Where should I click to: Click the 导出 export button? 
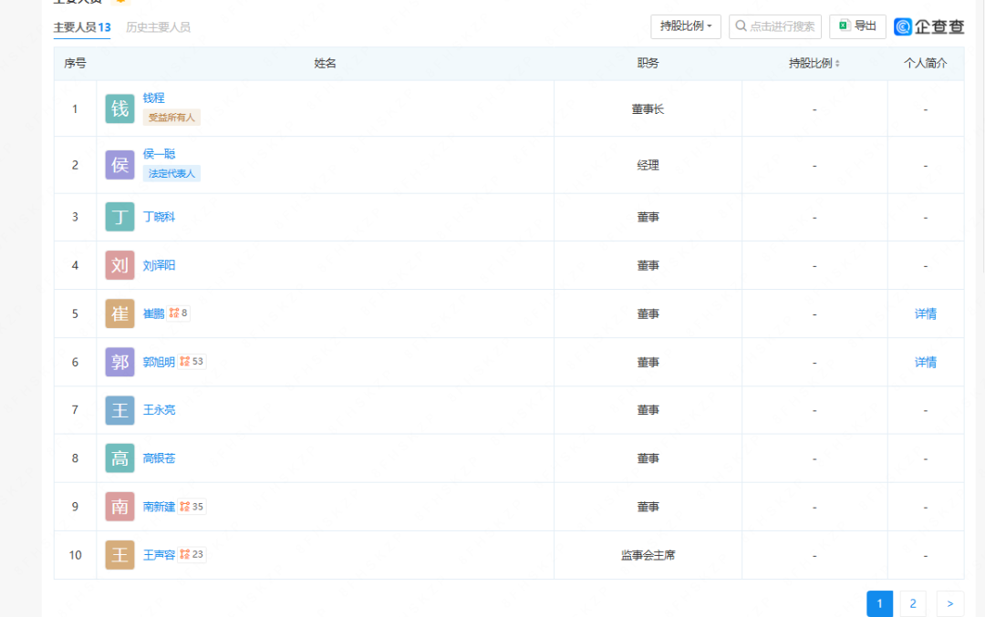[857, 26]
